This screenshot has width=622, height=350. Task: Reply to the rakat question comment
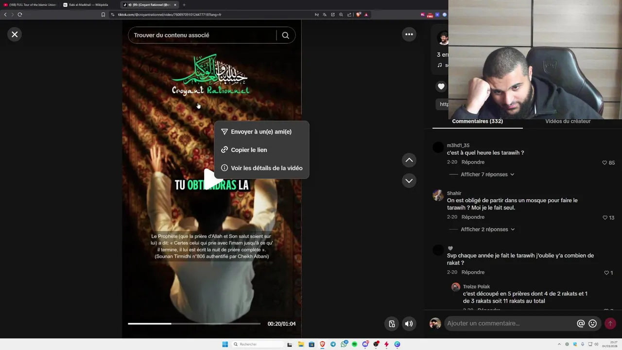473,273
